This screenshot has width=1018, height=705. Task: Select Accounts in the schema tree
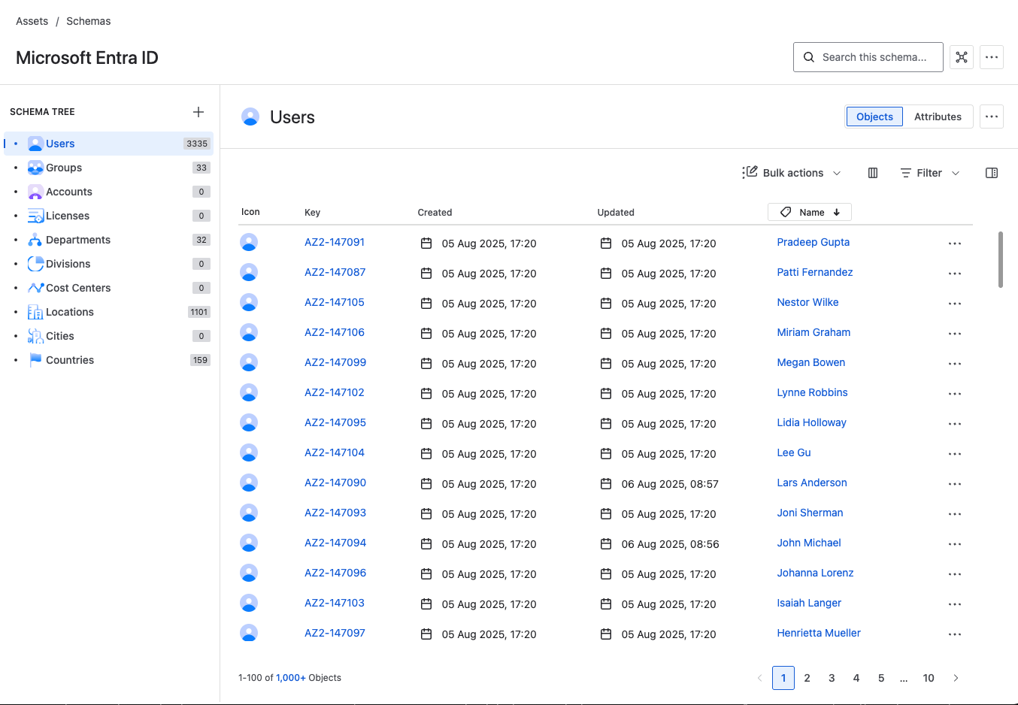click(109, 192)
